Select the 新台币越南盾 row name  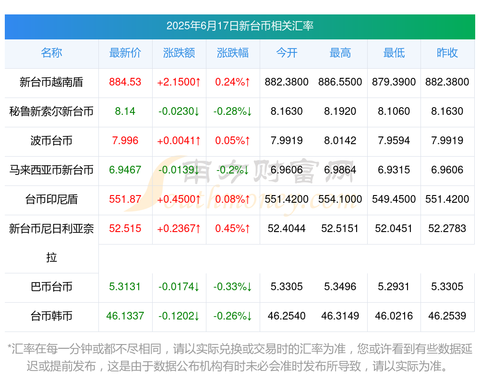(x=51, y=82)
